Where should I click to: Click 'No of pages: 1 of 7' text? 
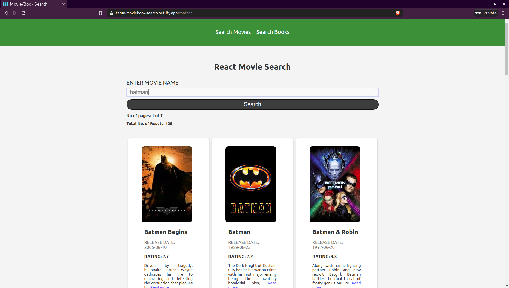pyautogui.click(x=144, y=116)
